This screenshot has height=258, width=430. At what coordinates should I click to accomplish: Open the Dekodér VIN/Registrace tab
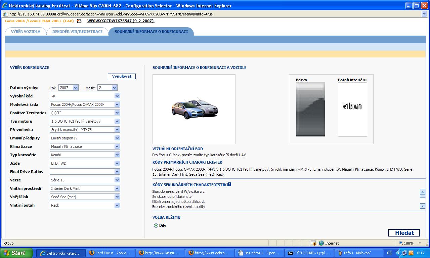click(x=77, y=32)
